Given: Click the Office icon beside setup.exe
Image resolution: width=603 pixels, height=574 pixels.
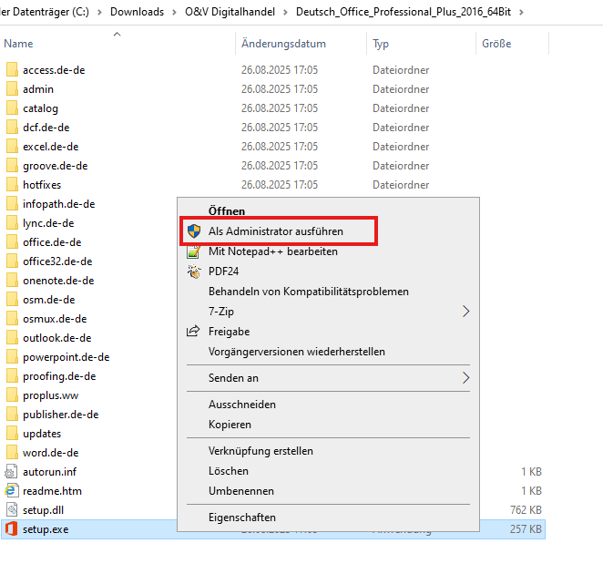Looking at the screenshot, I should 12,528.
